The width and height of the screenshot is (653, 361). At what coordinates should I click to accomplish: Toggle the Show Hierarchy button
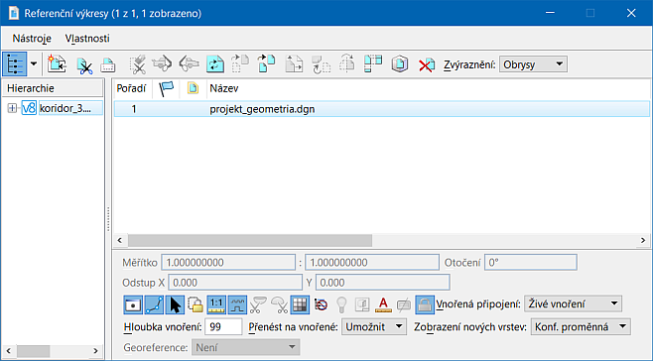point(15,64)
